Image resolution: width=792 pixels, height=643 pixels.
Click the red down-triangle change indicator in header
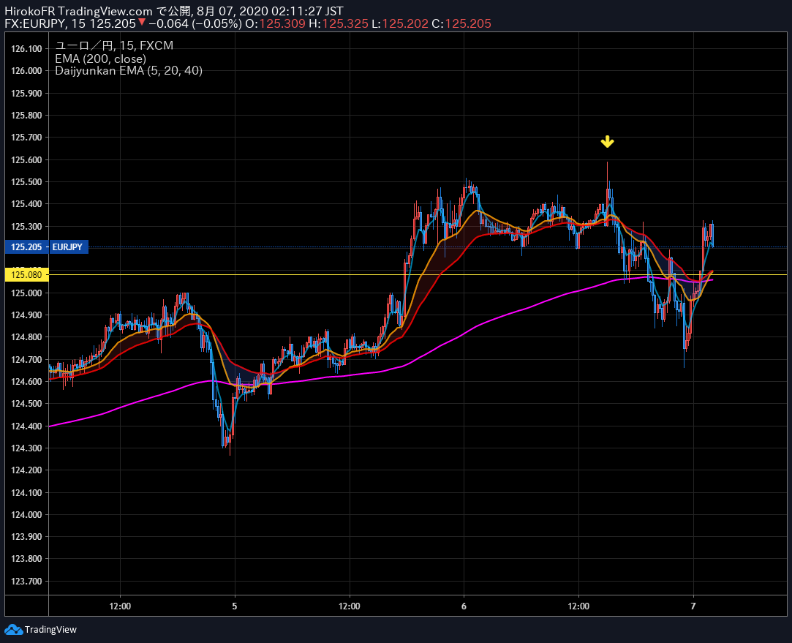142,22
